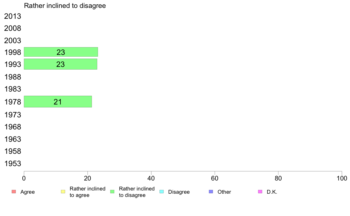The height and width of the screenshot is (216, 350).
Task: Click the 100 axis tick label
Action: [x=342, y=178]
